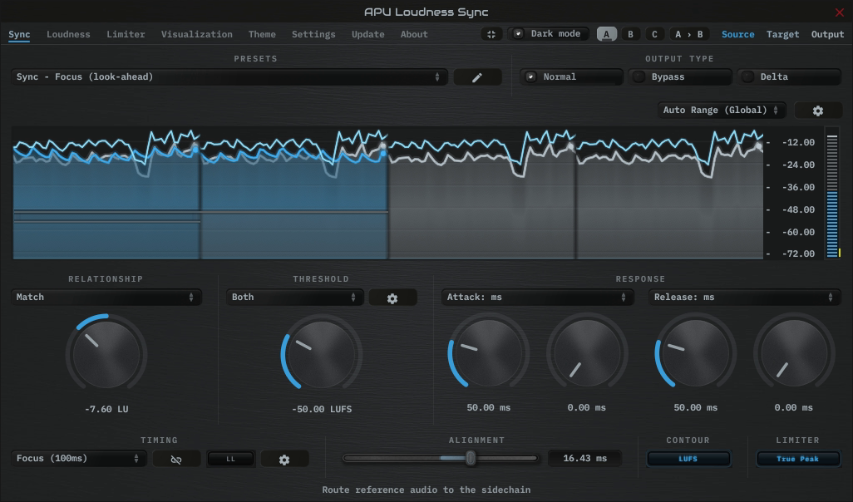This screenshot has height=502, width=853.
Task: Toggle the LL low-latency button
Action: tap(230, 459)
